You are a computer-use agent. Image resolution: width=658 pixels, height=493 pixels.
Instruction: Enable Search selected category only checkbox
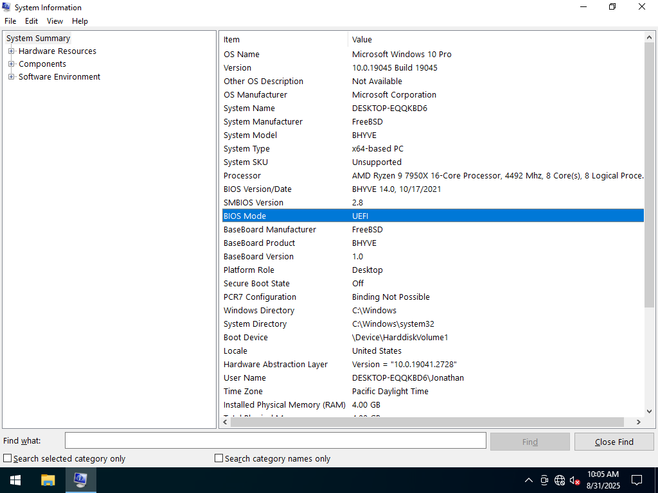[8, 458]
